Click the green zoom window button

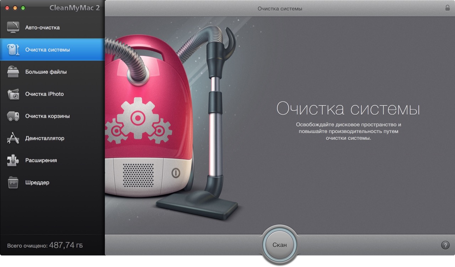(23, 8)
